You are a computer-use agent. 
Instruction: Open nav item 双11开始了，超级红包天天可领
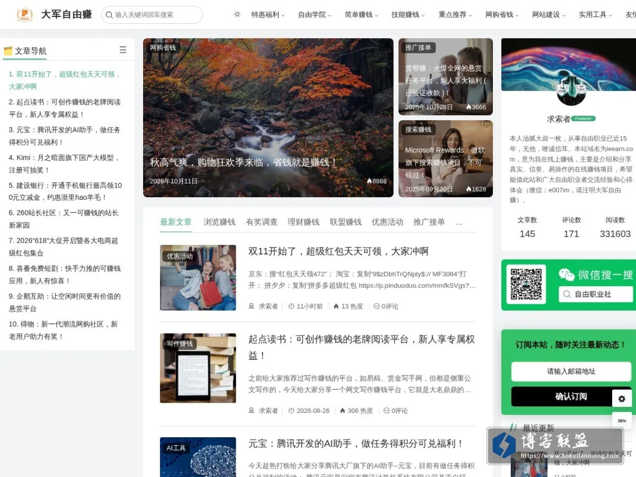tap(65, 80)
